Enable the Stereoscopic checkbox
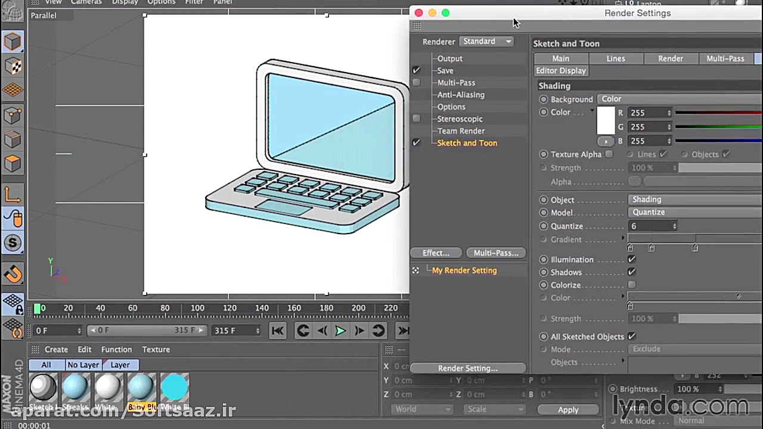 pos(416,119)
